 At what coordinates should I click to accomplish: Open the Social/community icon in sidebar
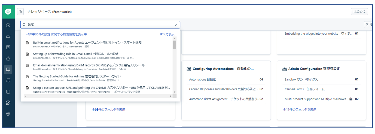(x=8, y=59)
